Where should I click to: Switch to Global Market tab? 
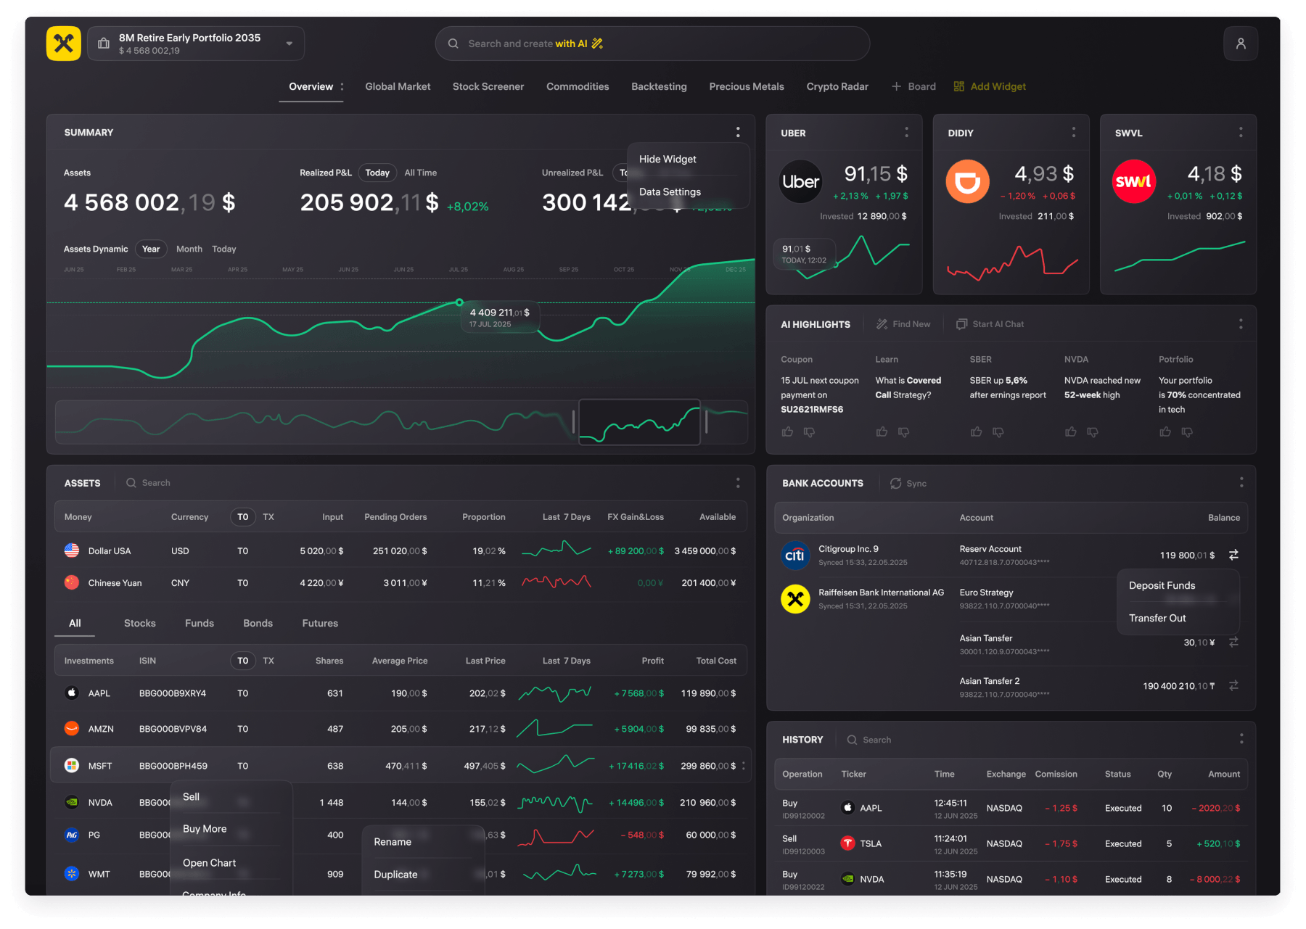pos(398,86)
